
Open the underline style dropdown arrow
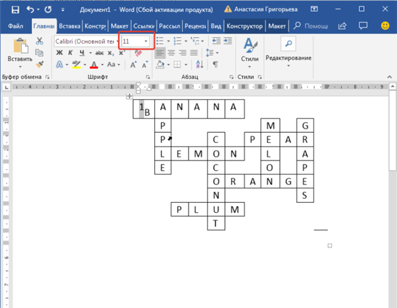(90, 53)
